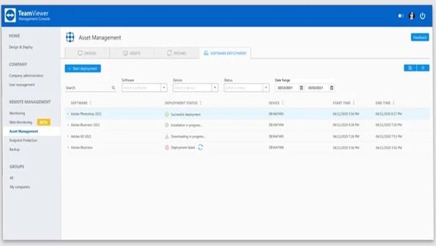The width and height of the screenshot is (436, 246).
Task: Click the refresh icon button at far right
Action: pyautogui.click(x=423, y=68)
